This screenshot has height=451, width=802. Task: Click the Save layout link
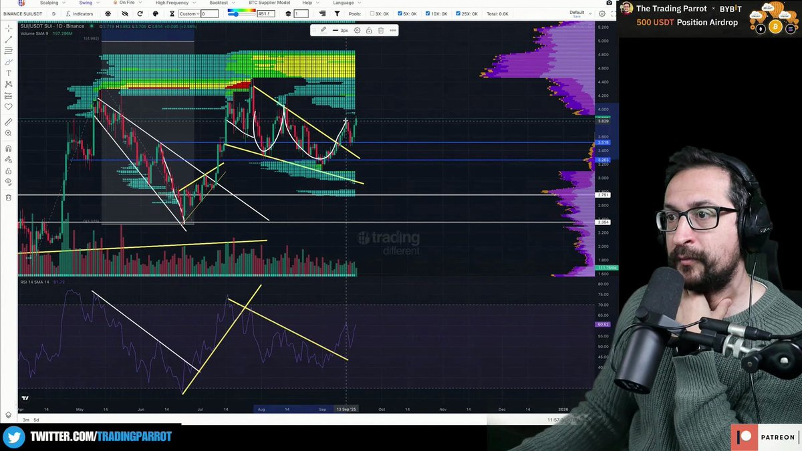click(x=577, y=16)
